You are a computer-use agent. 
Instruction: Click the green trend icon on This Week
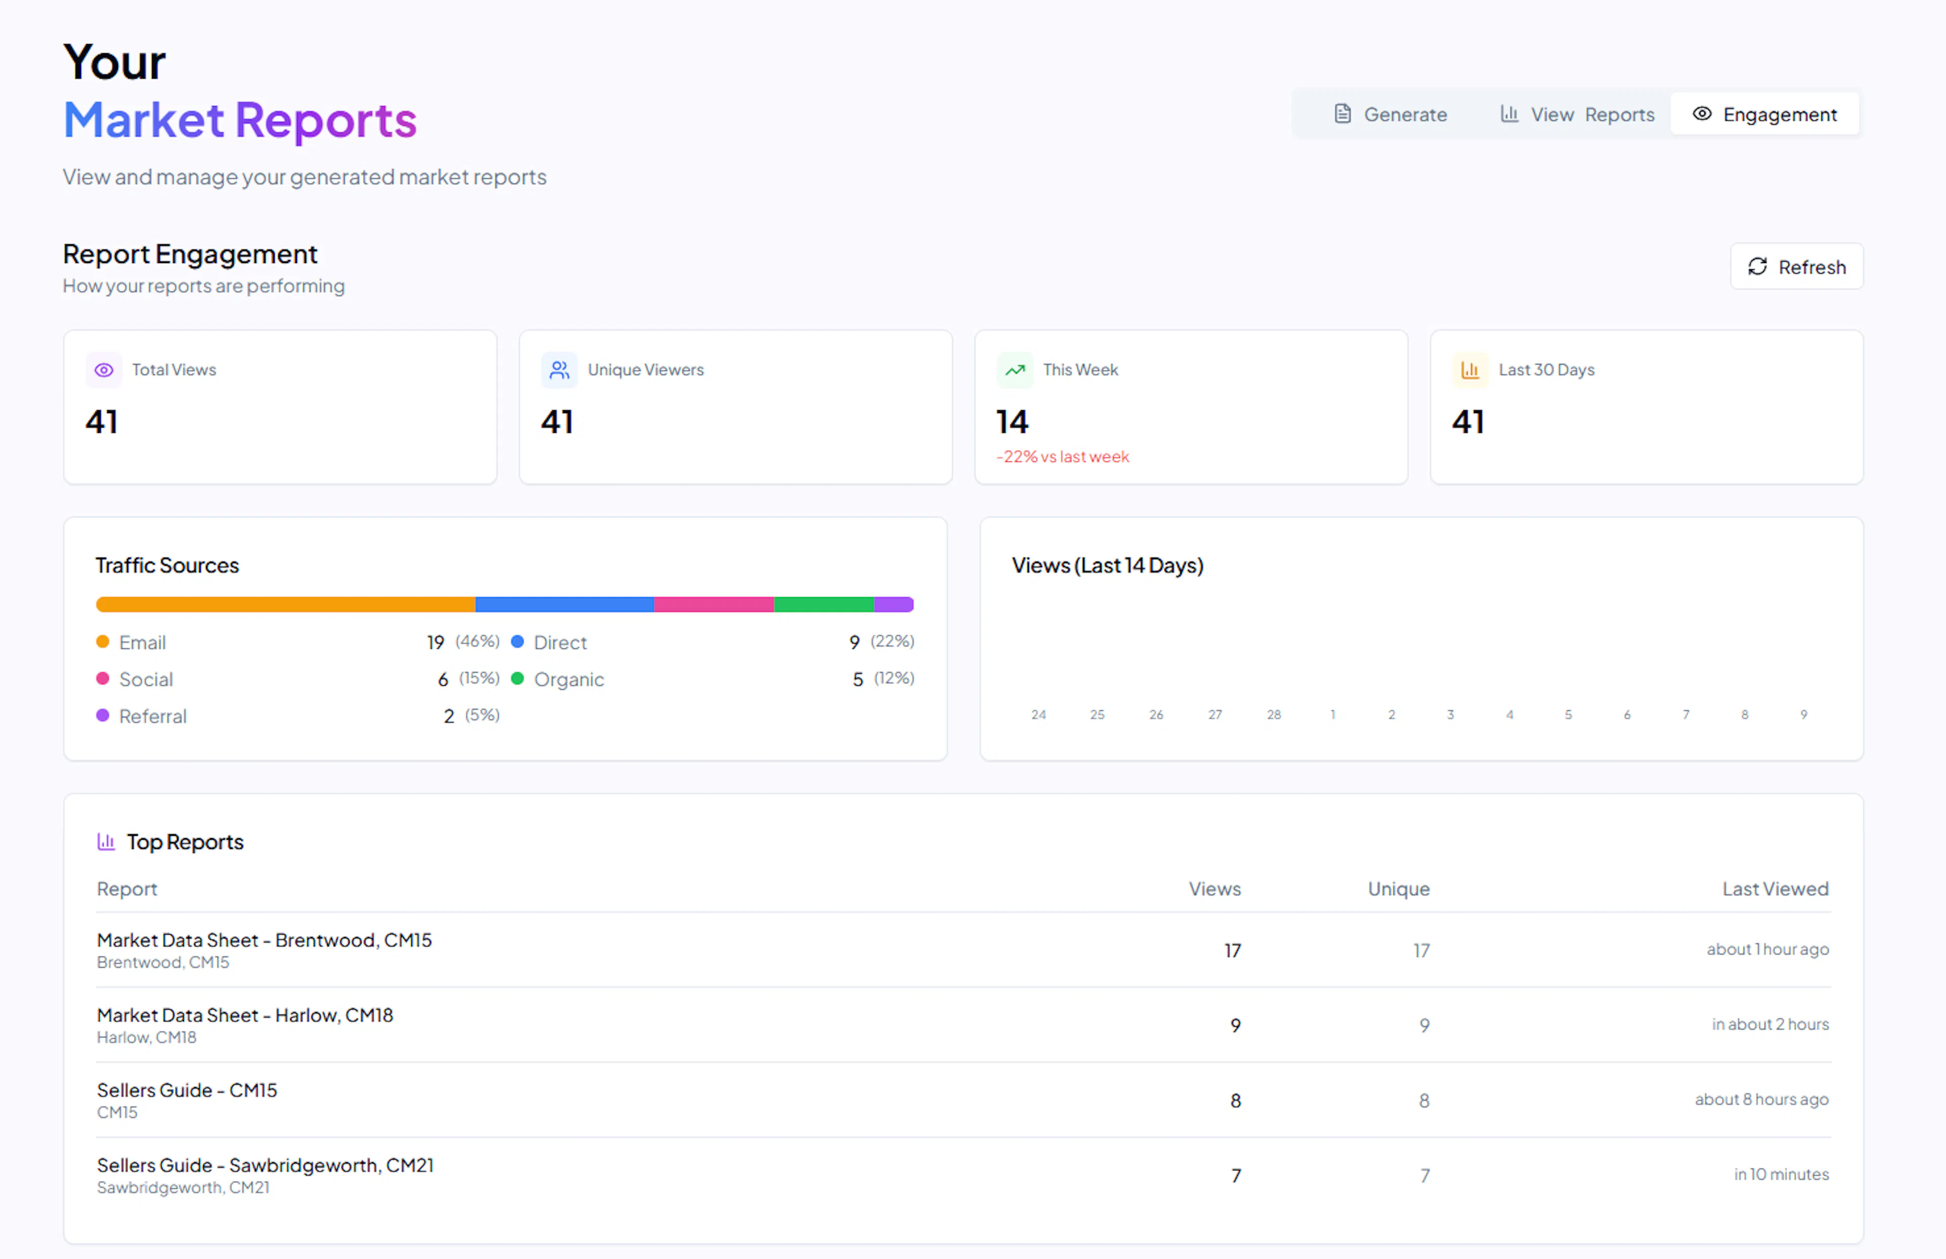tap(1014, 371)
